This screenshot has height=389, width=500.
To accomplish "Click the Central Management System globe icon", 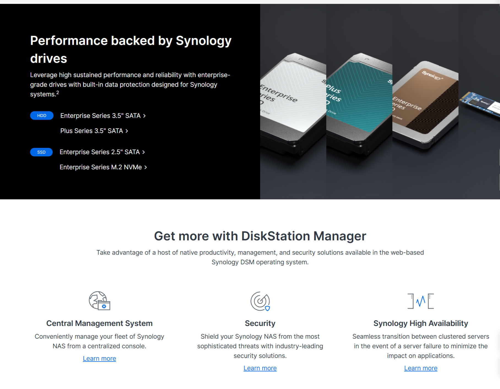I will click(x=99, y=301).
